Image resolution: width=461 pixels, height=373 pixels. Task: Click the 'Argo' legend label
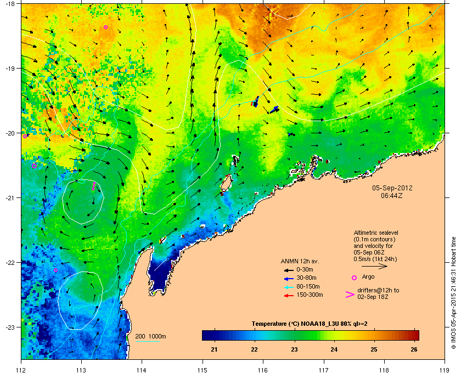pos(368,277)
